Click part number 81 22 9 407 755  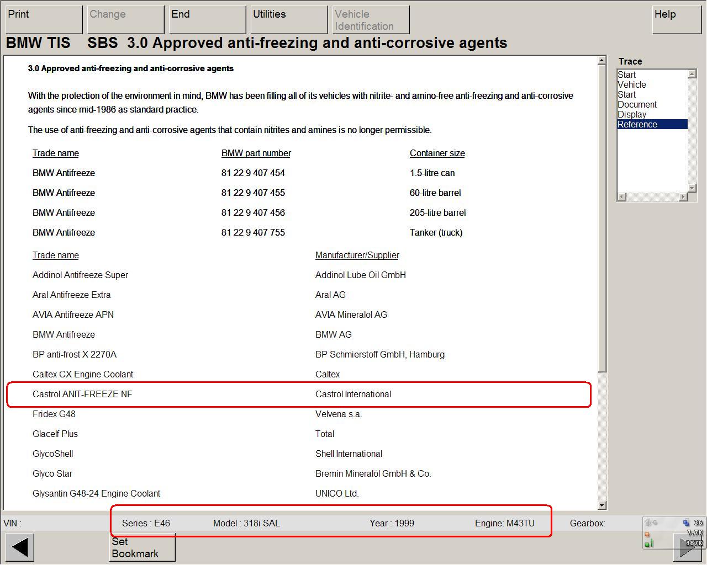(253, 232)
